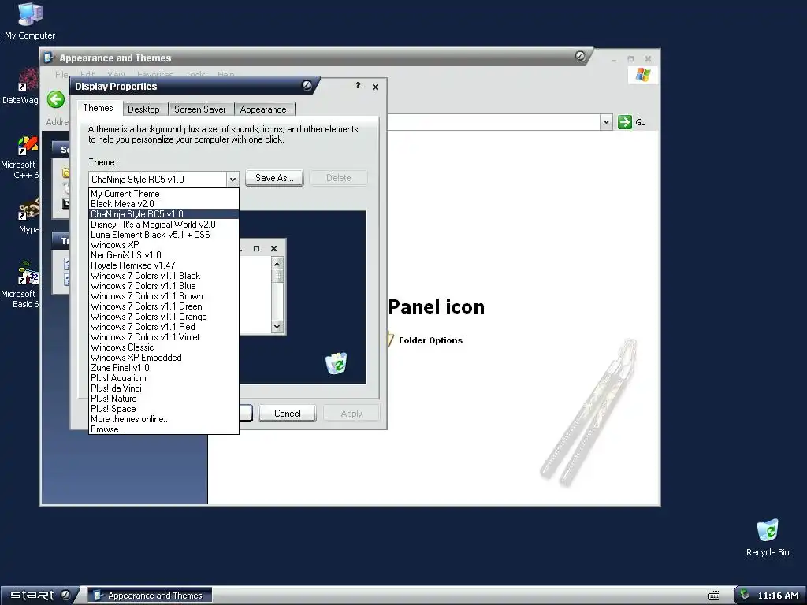This screenshot has width=807, height=605.
Task: Select the Themes tab
Action: 98,108
